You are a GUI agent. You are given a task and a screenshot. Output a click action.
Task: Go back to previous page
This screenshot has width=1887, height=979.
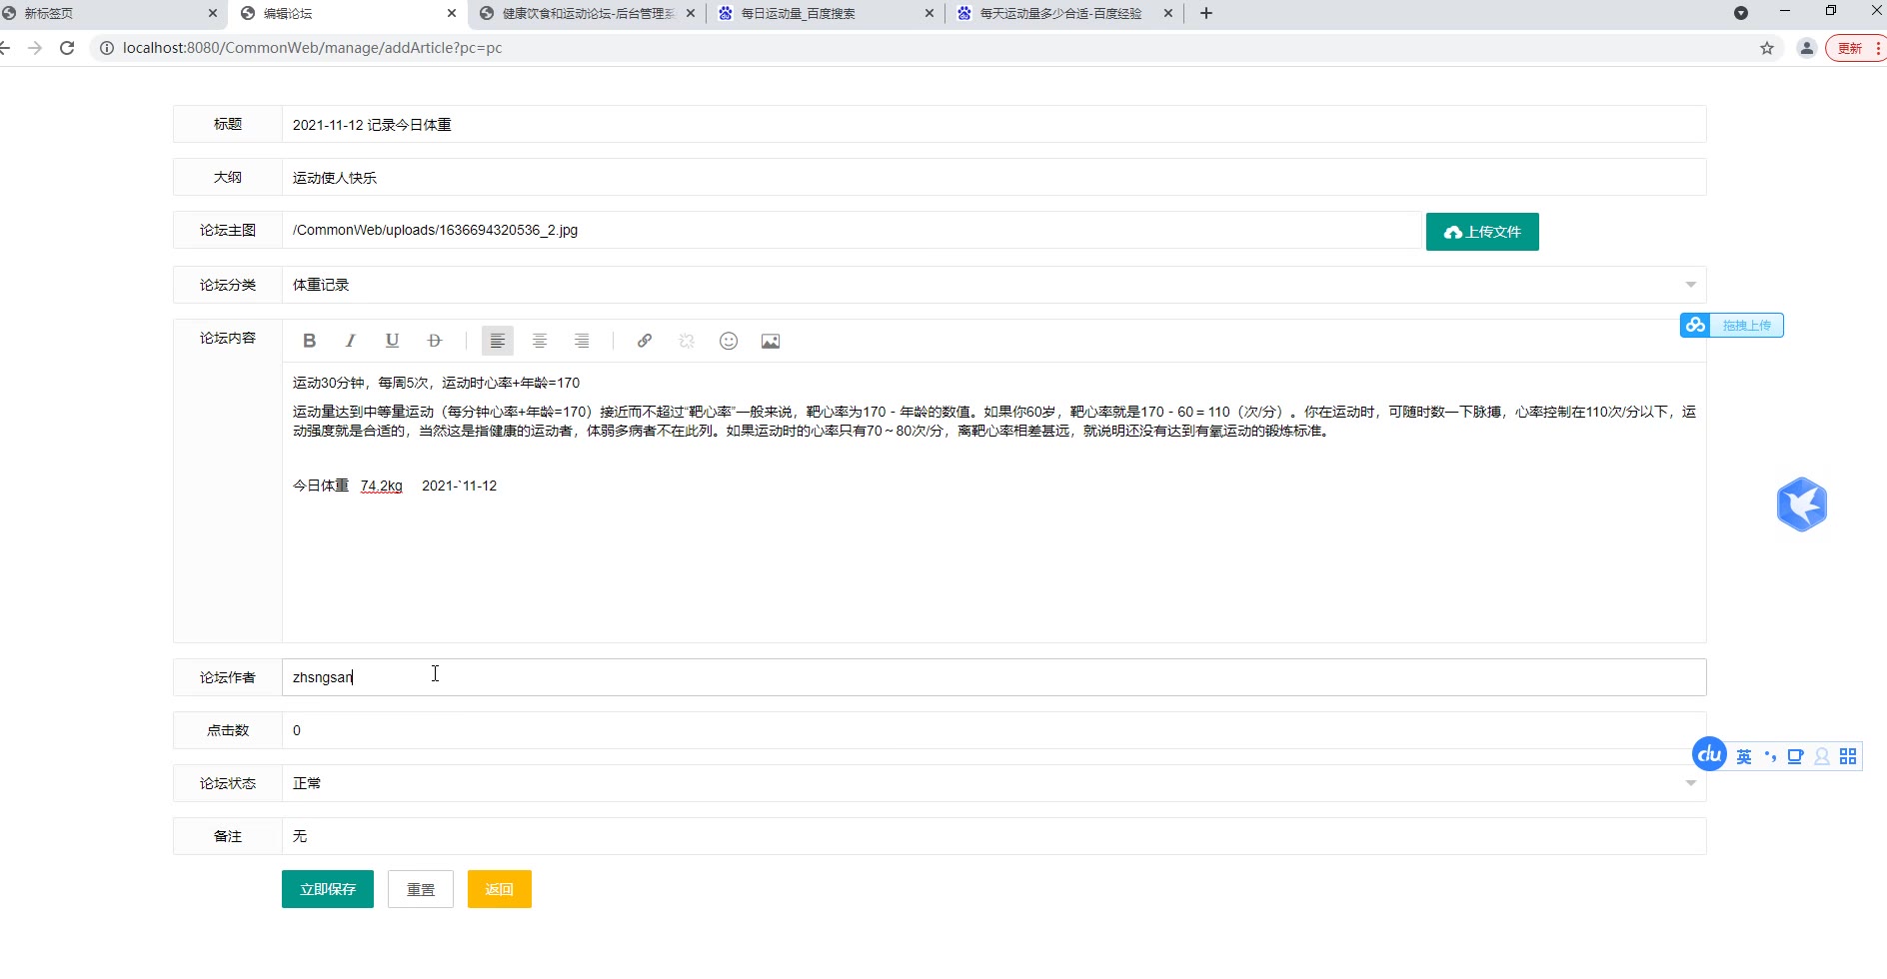click(5, 48)
